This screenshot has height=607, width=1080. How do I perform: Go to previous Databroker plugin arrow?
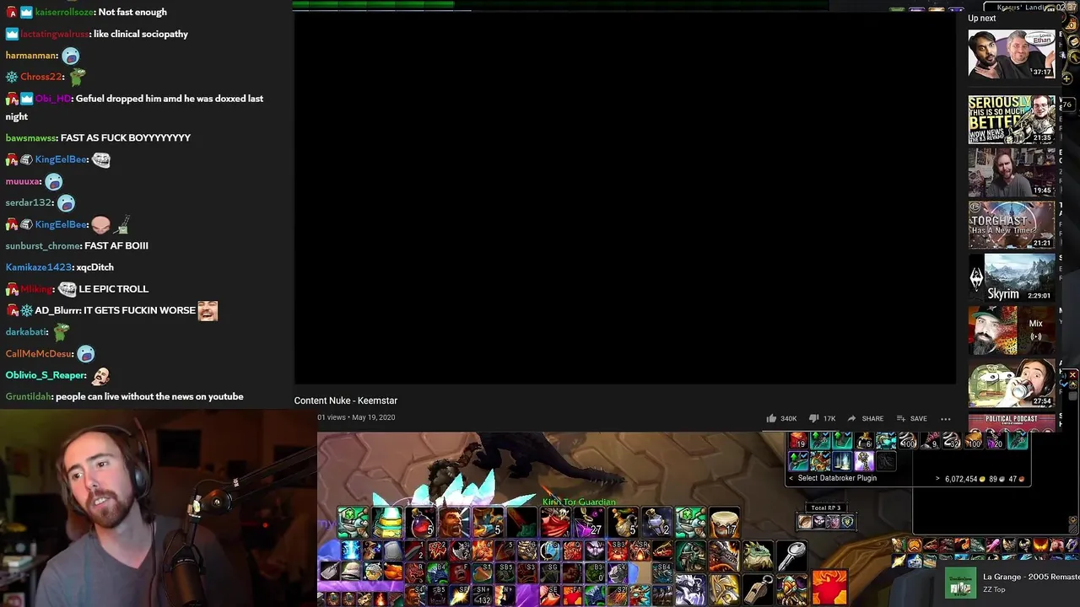point(791,478)
